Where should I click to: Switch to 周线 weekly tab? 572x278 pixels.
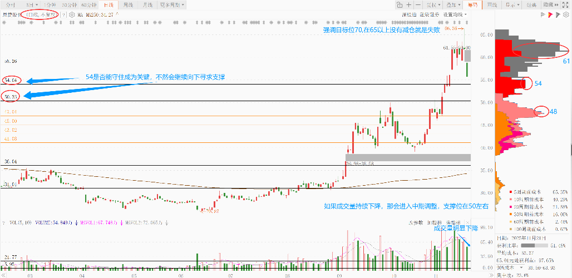(x=127, y=5)
